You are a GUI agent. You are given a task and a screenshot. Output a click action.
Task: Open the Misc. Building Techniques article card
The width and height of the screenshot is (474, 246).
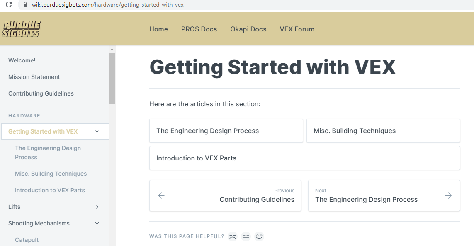383,131
